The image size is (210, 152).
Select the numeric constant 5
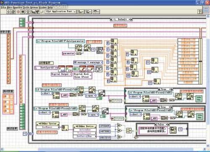pyautogui.click(x=108, y=74)
